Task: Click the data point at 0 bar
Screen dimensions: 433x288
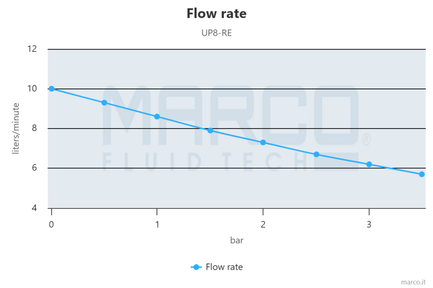Action: (x=52, y=89)
